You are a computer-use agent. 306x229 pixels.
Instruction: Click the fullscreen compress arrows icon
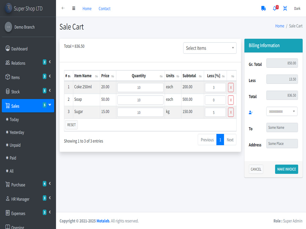(x=285, y=8)
